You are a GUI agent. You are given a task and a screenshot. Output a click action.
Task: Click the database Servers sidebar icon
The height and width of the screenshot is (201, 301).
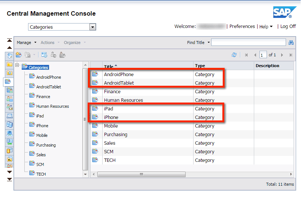10,125
